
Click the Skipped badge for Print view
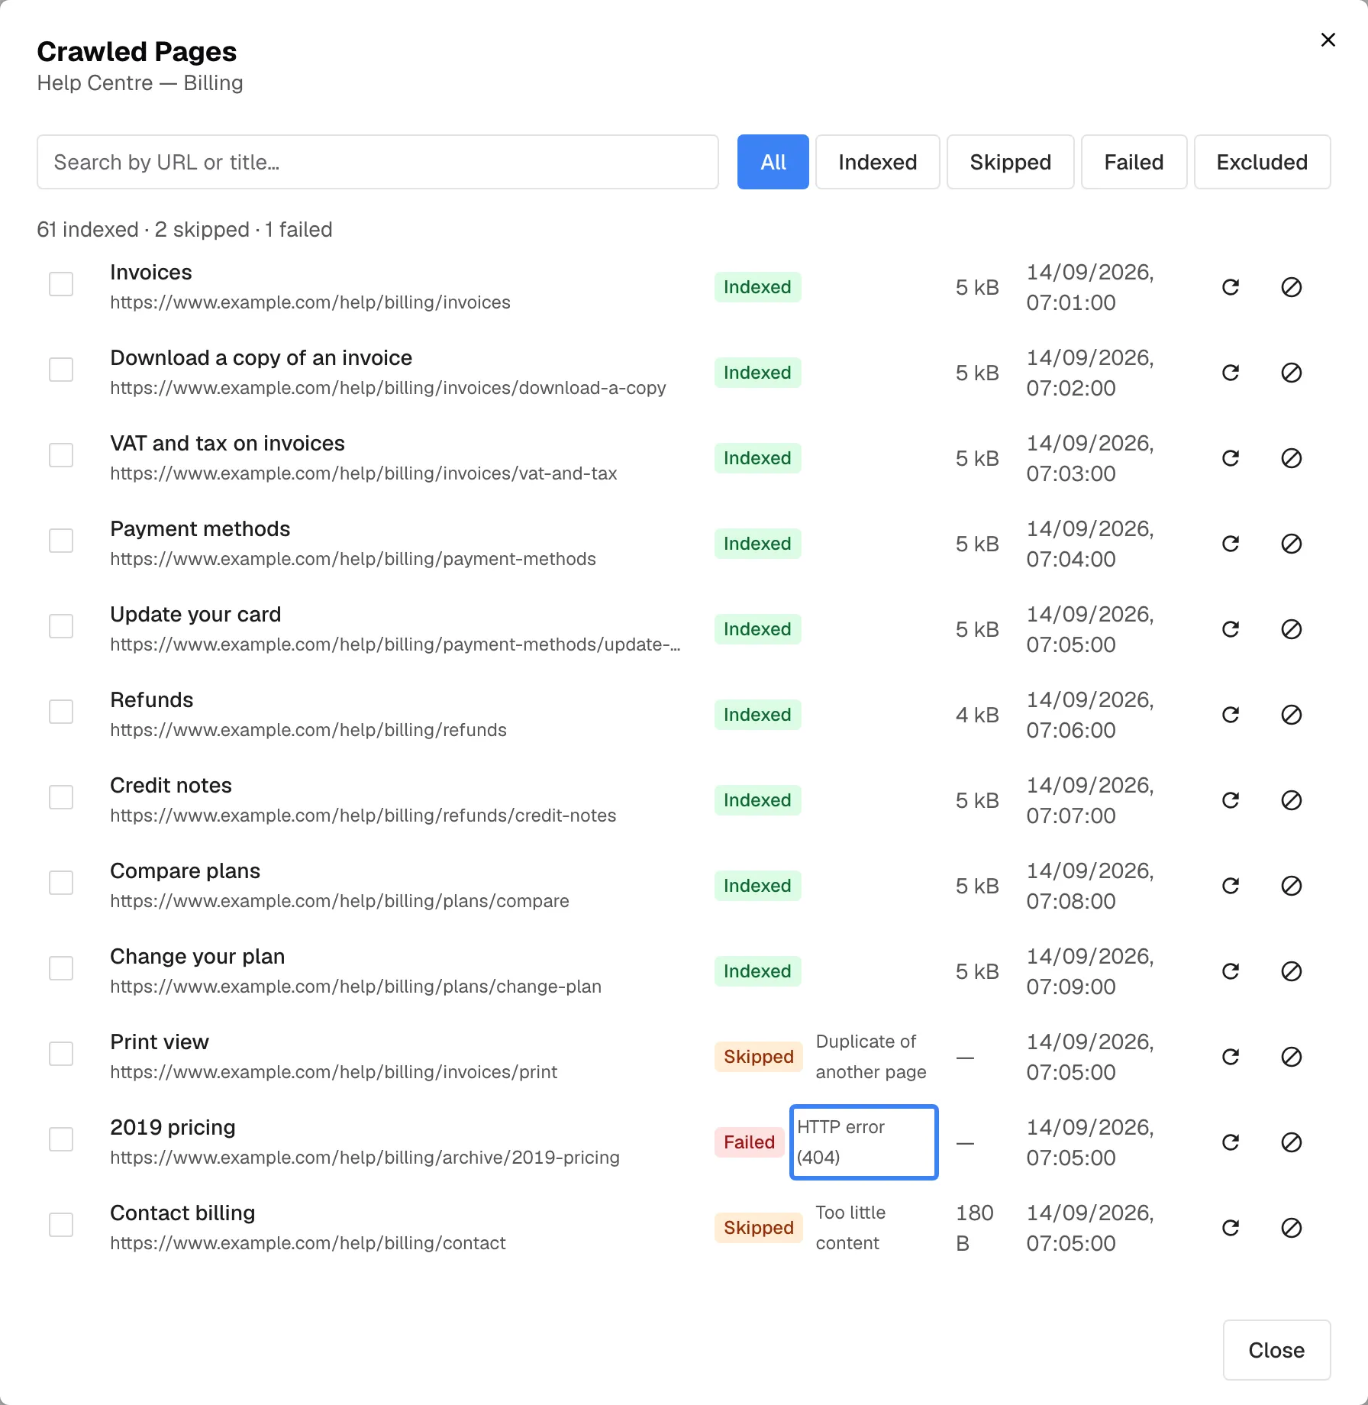click(759, 1057)
